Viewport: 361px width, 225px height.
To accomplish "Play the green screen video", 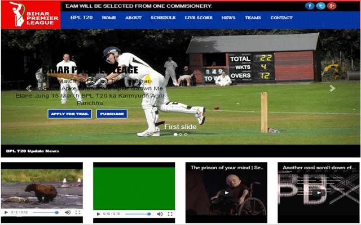I will (99, 214).
